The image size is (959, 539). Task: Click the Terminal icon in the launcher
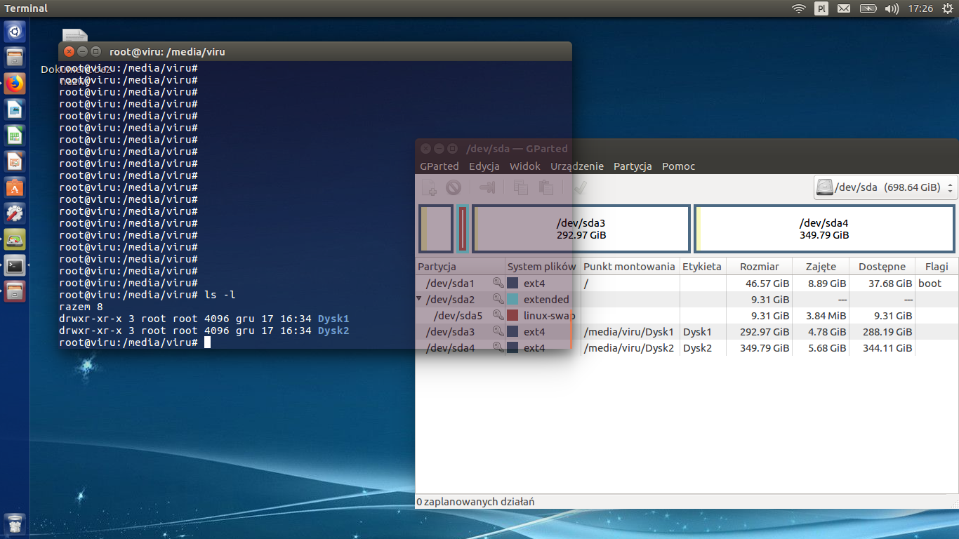[x=15, y=265]
